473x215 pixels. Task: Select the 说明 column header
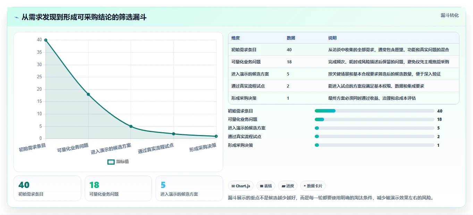(x=332, y=38)
